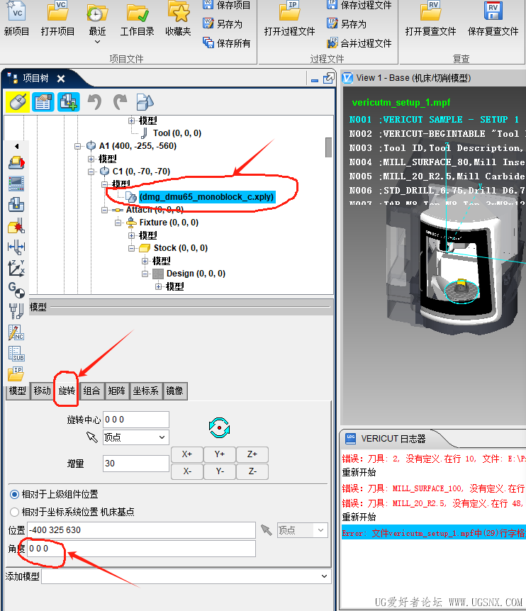Click the mouse pick mode icon

[17, 102]
